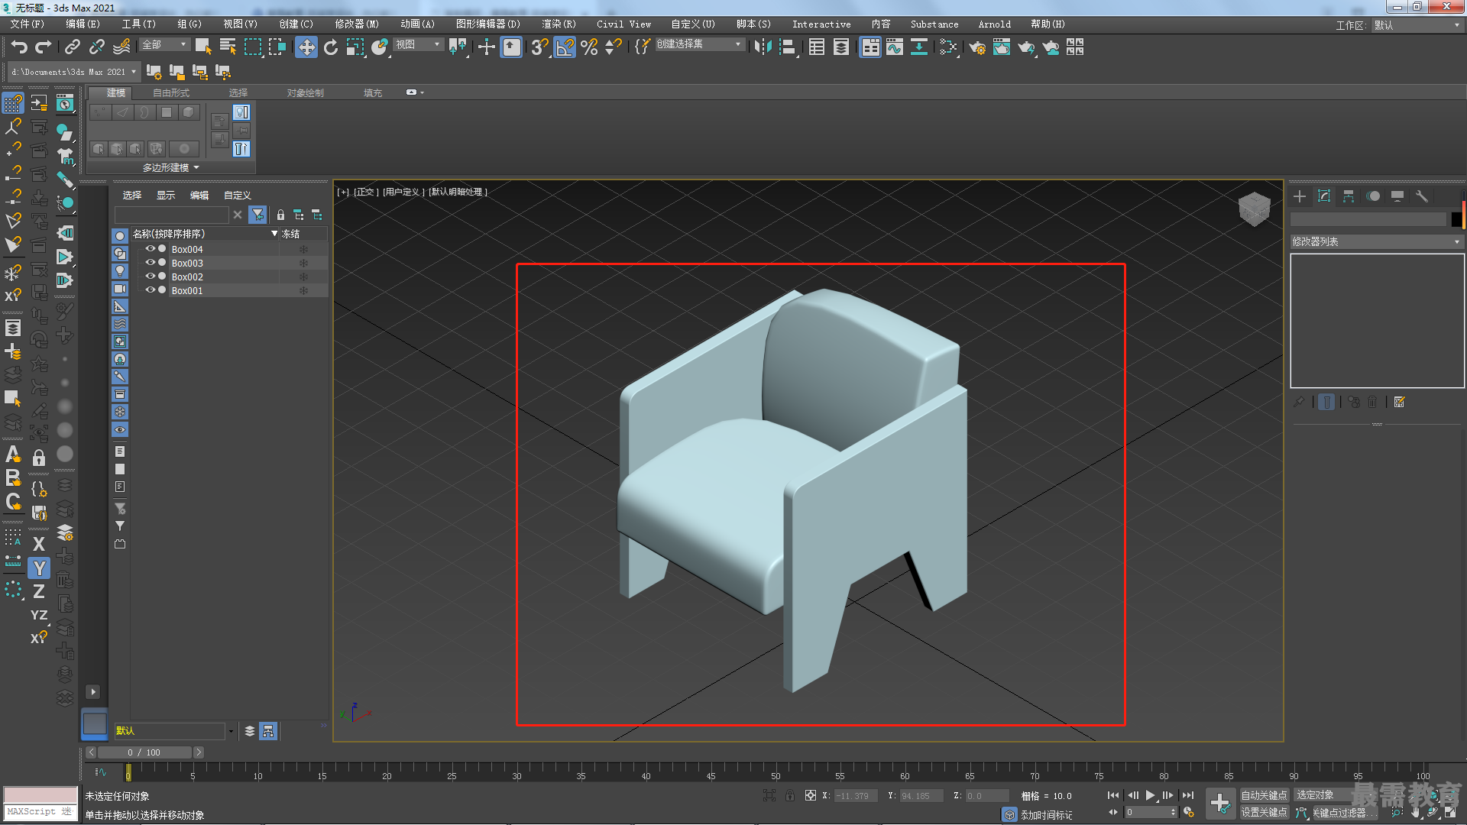Open the '修改器(M)' menu
The height and width of the screenshot is (825, 1467).
tap(356, 24)
